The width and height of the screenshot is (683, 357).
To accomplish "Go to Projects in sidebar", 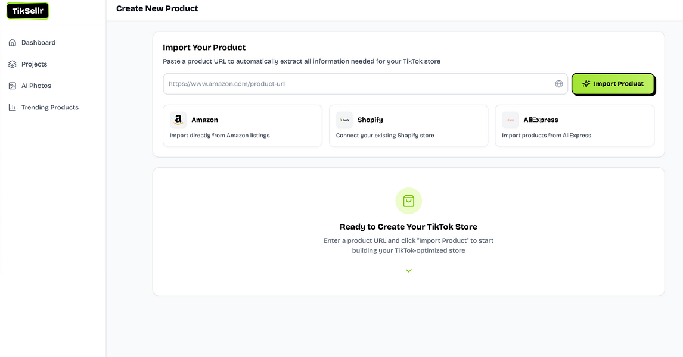I will (34, 64).
